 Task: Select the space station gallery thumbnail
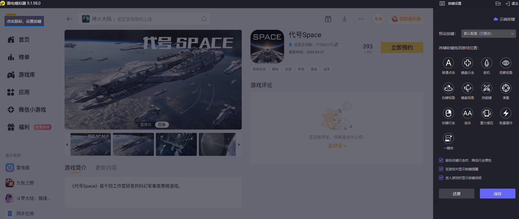click(x=176, y=144)
